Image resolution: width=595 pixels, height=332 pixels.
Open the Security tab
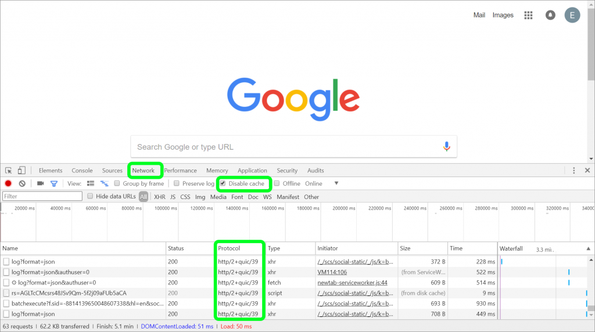point(287,171)
